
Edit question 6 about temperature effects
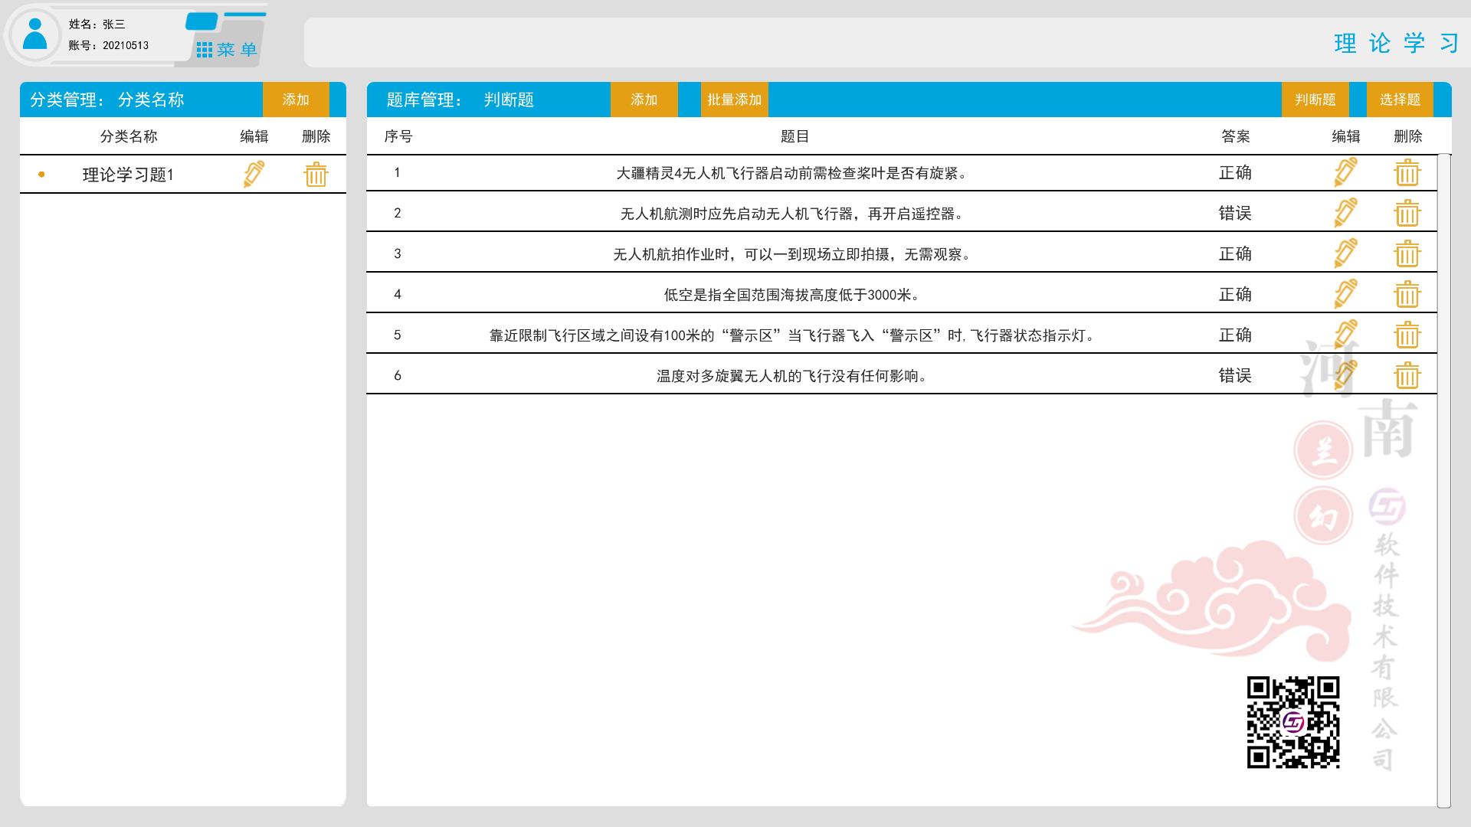(1345, 374)
